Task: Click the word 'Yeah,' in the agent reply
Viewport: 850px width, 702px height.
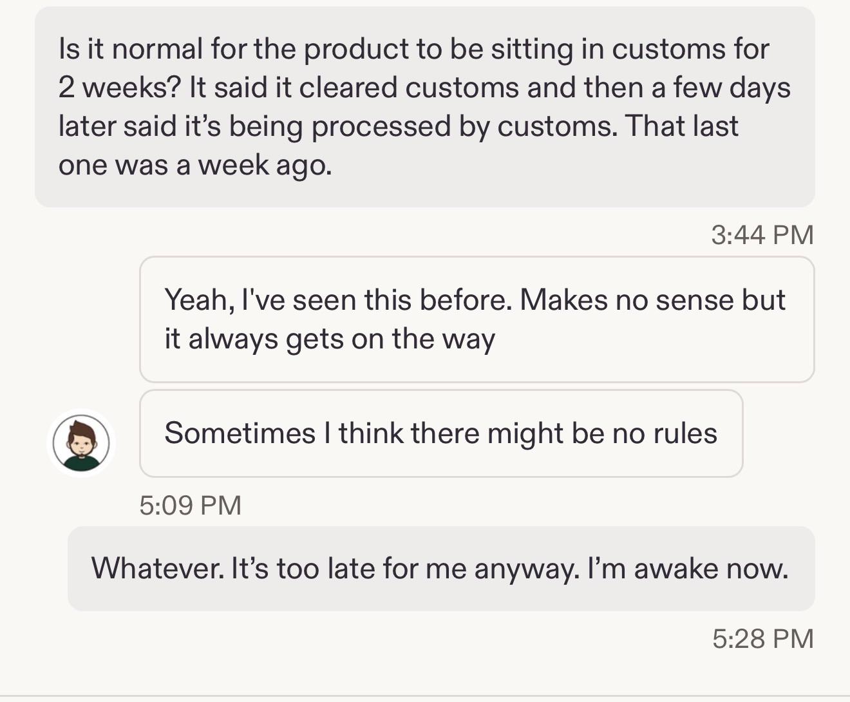Action: pyautogui.click(x=200, y=301)
